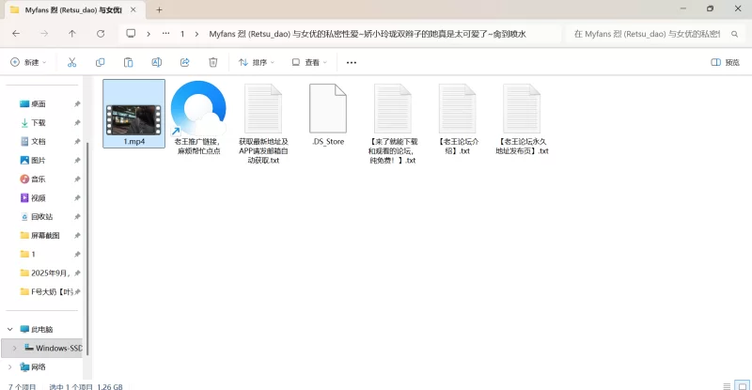The height and width of the screenshot is (390, 752).
Task: Click the Rename icon in toolbar
Action: (x=156, y=62)
